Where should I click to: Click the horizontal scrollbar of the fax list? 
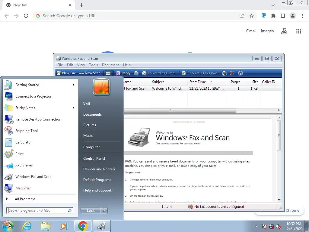tap(180, 110)
